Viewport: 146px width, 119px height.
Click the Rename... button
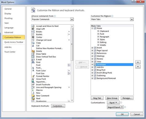127,98
